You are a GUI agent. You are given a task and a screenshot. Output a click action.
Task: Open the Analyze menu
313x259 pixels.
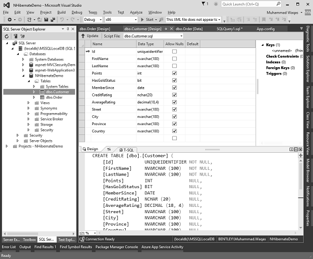[136, 13]
